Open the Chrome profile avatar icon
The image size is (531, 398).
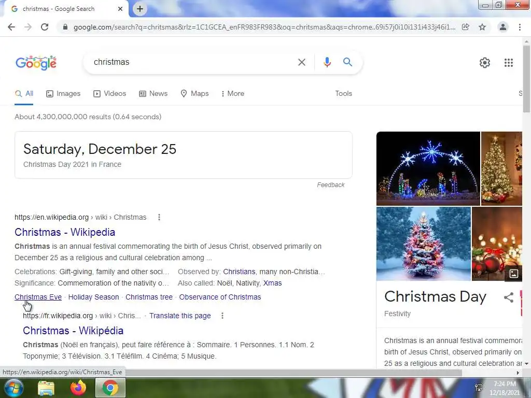503,27
